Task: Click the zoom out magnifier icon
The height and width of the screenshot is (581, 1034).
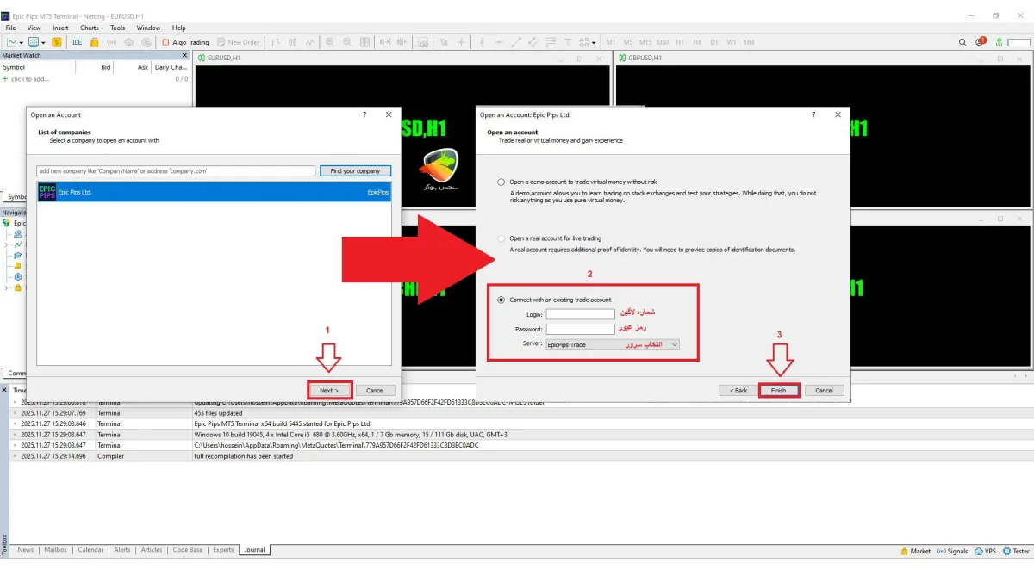Action: [x=347, y=42]
